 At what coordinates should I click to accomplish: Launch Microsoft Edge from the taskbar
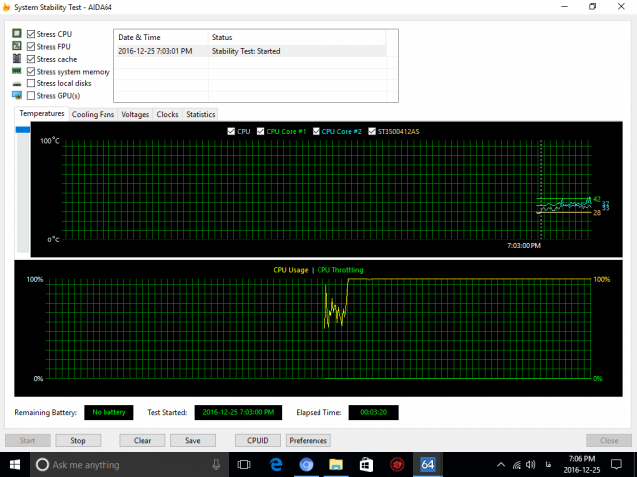click(x=276, y=464)
